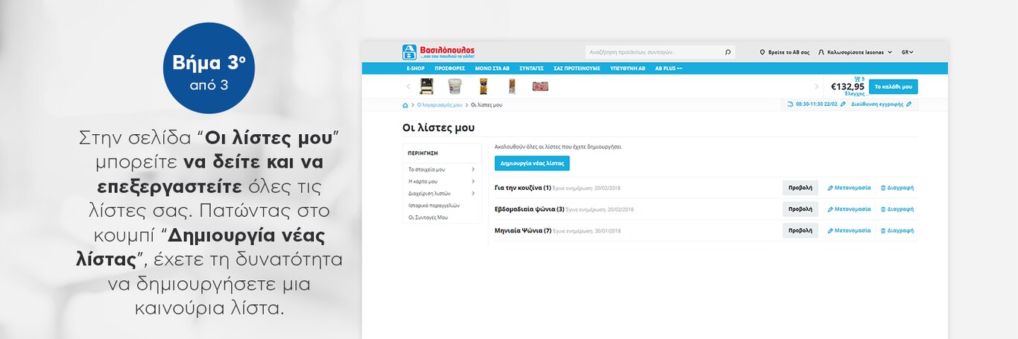
Task: Rename the Εβδομαδιαία ψώνια list via Μετονομασία
Action: 849,209
